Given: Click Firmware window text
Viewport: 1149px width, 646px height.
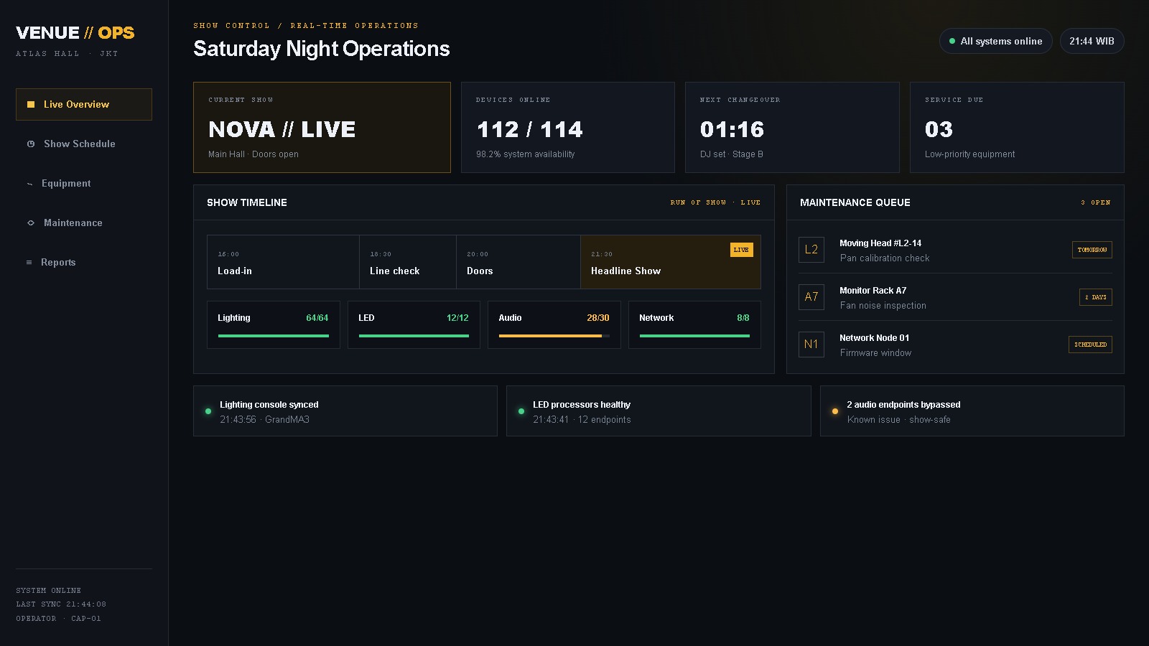Looking at the screenshot, I should click(x=875, y=353).
